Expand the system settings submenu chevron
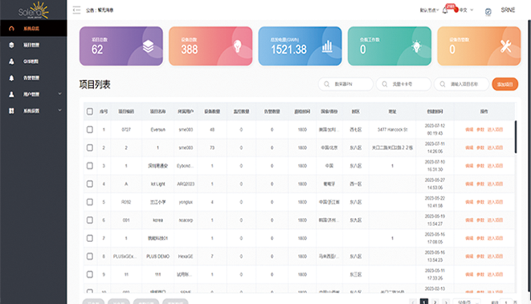 coord(60,110)
